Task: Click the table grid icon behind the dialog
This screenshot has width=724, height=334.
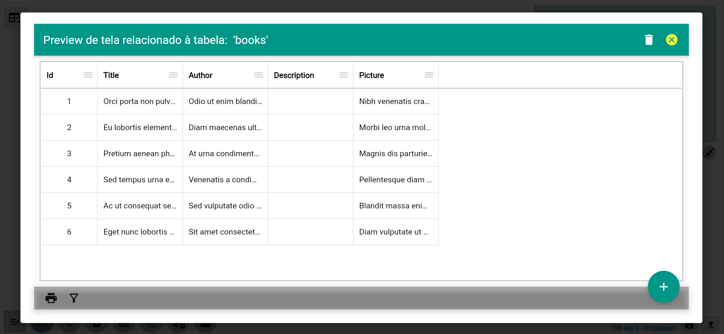Action: click(x=14, y=18)
